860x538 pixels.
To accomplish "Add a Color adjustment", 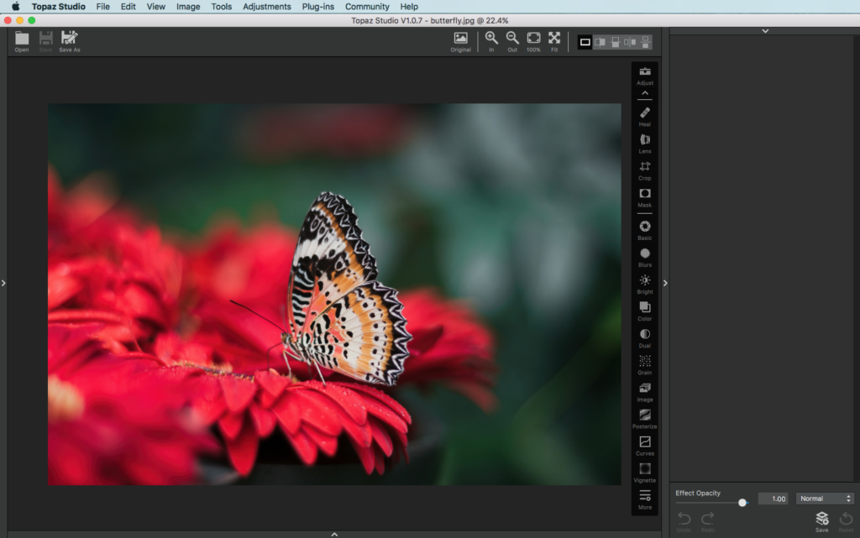I will tap(645, 311).
